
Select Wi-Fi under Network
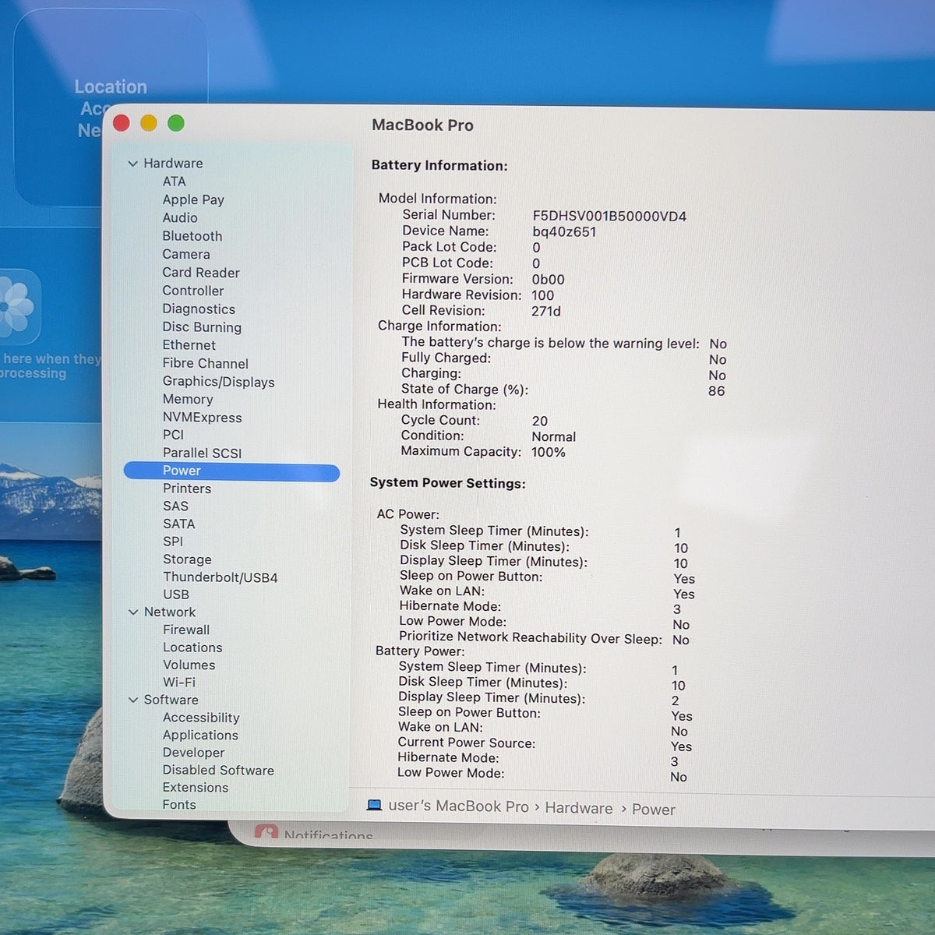[x=179, y=683]
